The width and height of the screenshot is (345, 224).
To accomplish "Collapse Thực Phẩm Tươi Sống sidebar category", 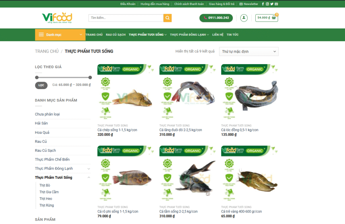I will point(89,177).
